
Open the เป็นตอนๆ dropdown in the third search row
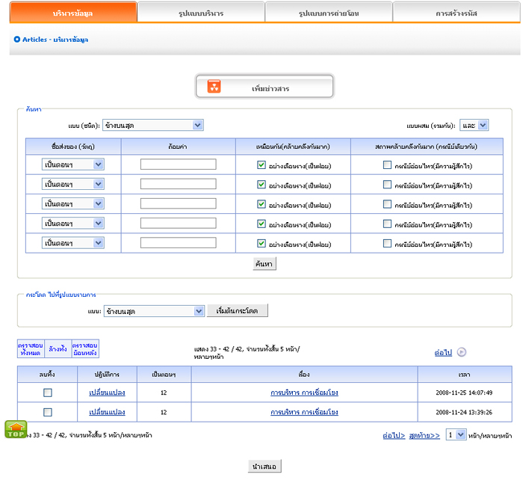(x=72, y=203)
